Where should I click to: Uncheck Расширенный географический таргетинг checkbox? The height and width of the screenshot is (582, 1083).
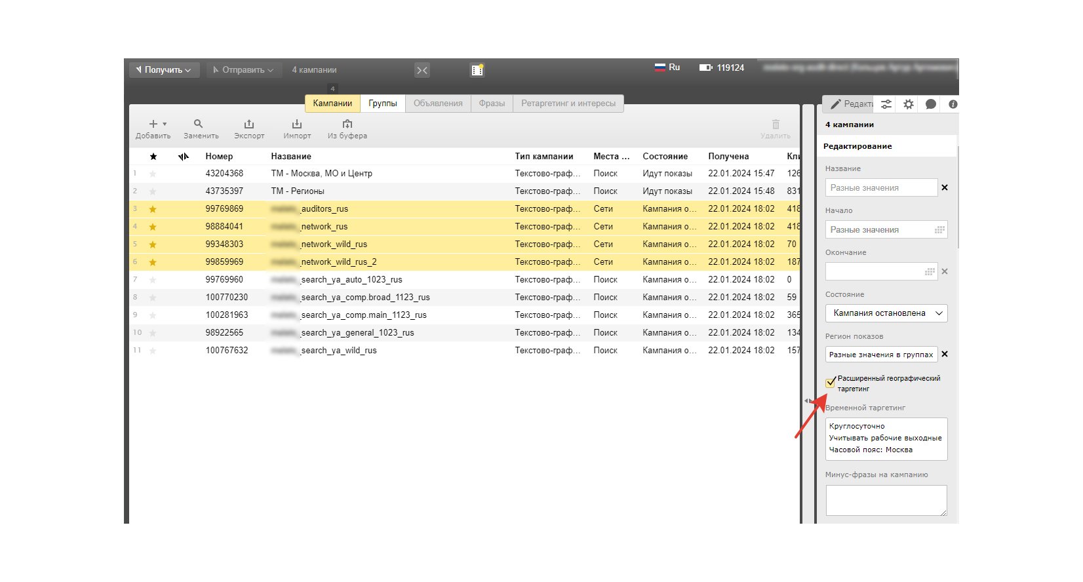click(831, 383)
